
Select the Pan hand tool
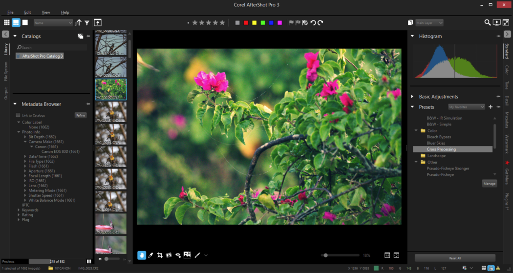click(x=142, y=255)
